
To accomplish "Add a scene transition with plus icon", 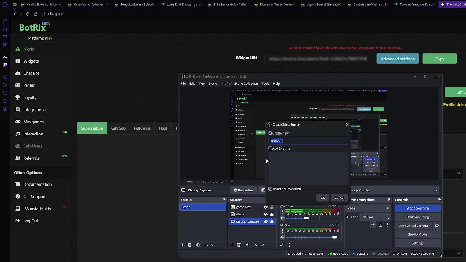I will (x=373, y=225).
